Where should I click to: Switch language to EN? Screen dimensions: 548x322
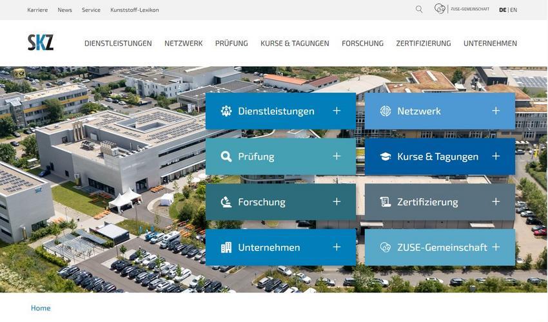pyautogui.click(x=513, y=10)
